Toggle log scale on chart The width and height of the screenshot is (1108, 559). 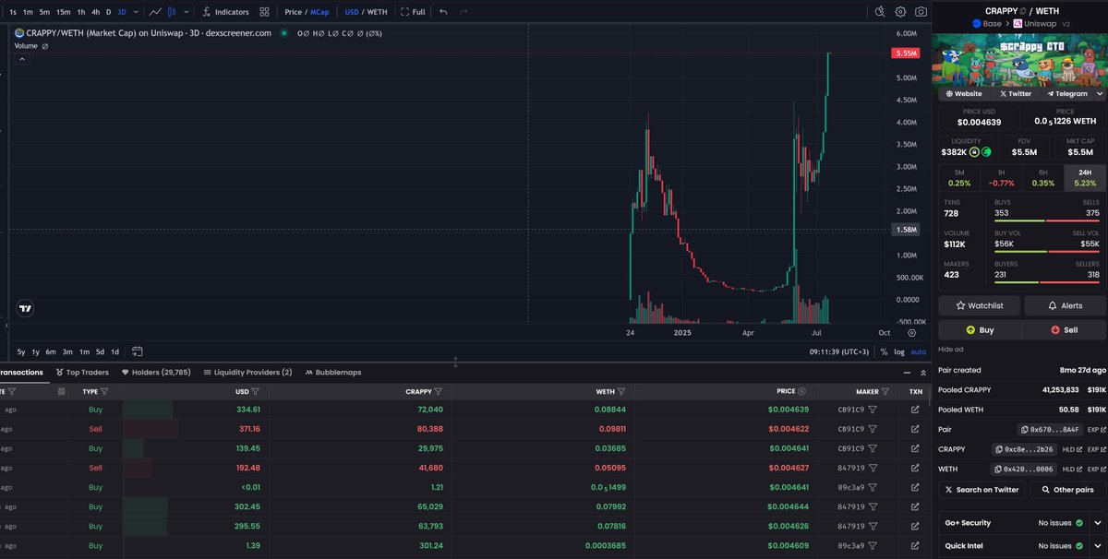(899, 351)
